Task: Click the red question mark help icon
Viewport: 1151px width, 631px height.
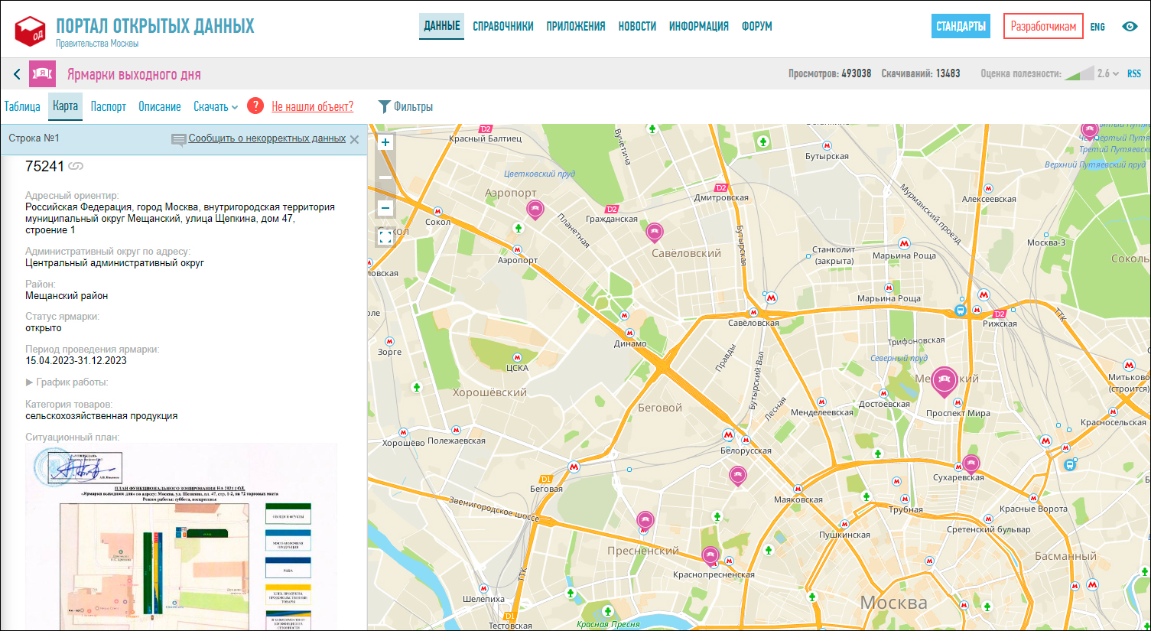Action: 255,106
